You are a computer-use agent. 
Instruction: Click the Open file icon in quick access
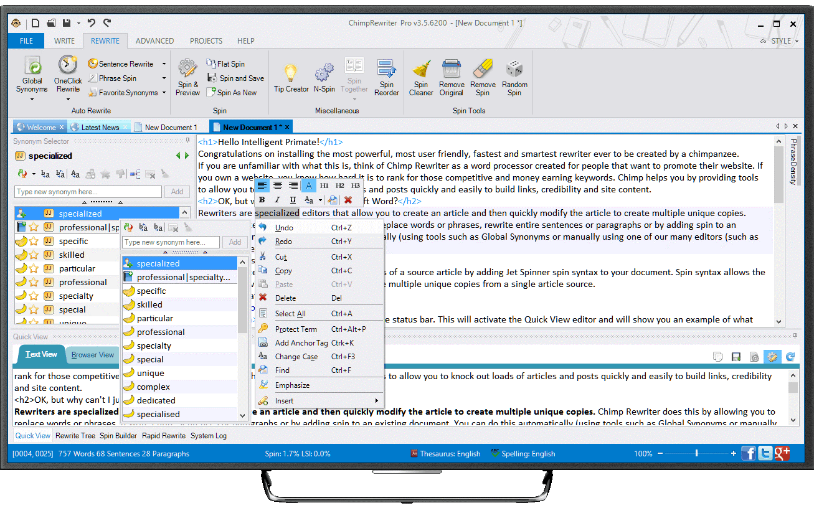pyautogui.click(x=51, y=23)
